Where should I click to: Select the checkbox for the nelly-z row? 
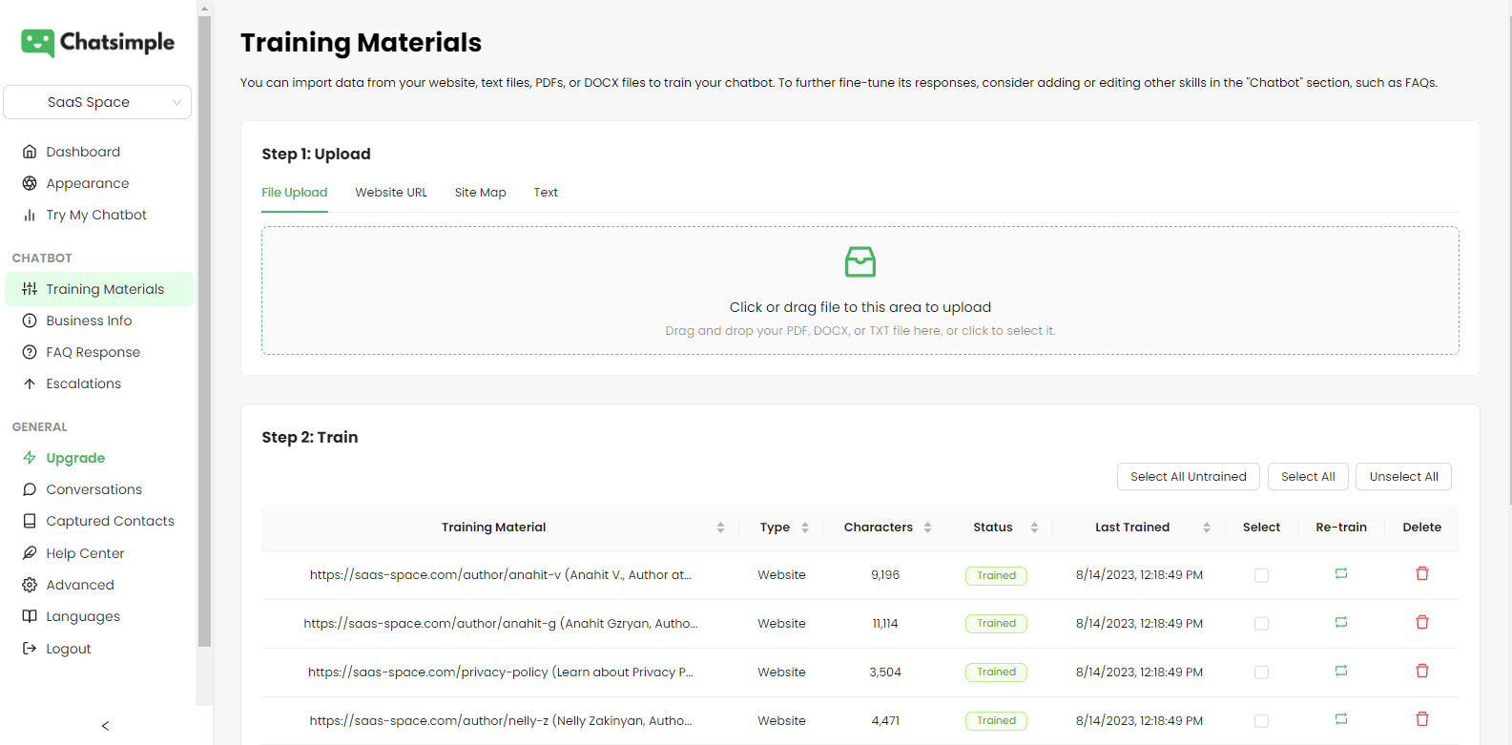[x=1261, y=721]
